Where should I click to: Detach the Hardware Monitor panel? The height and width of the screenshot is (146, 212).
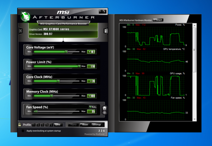tap(158, 20)
